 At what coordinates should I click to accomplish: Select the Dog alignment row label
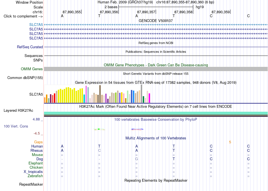coord(39,159)
